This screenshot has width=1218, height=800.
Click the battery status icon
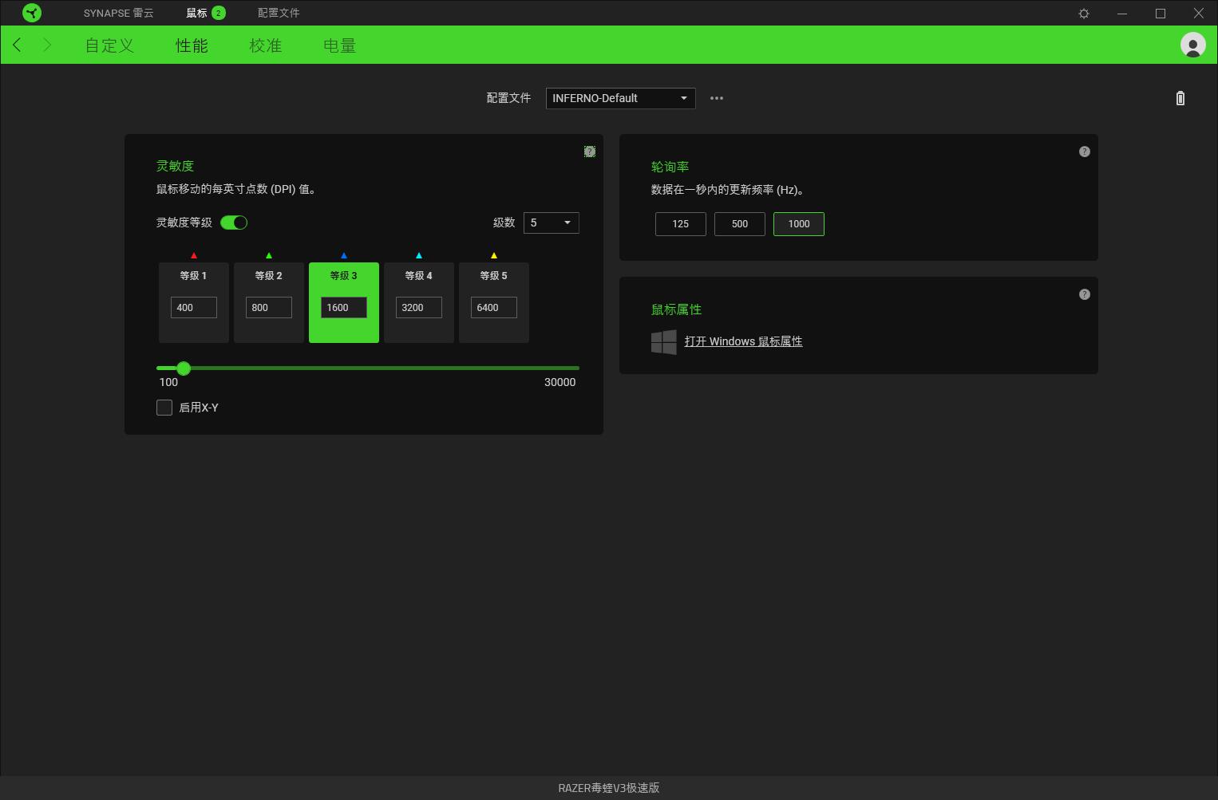tap(1180, 98)
